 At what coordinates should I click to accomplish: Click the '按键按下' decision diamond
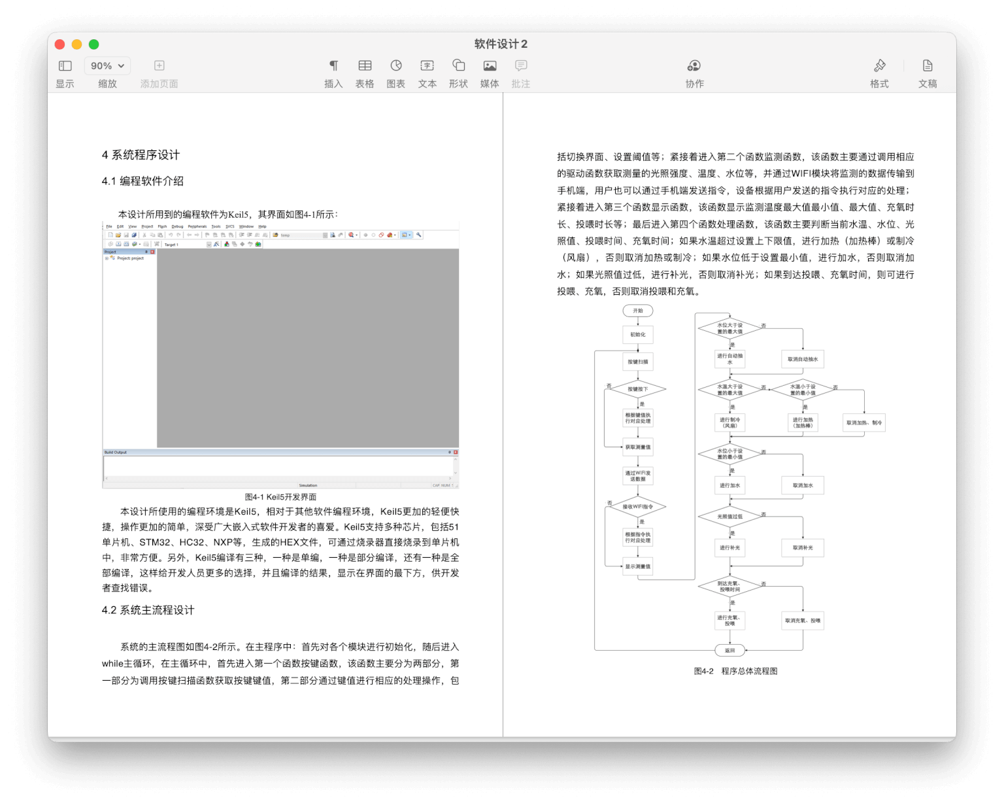tap(638, 389)
